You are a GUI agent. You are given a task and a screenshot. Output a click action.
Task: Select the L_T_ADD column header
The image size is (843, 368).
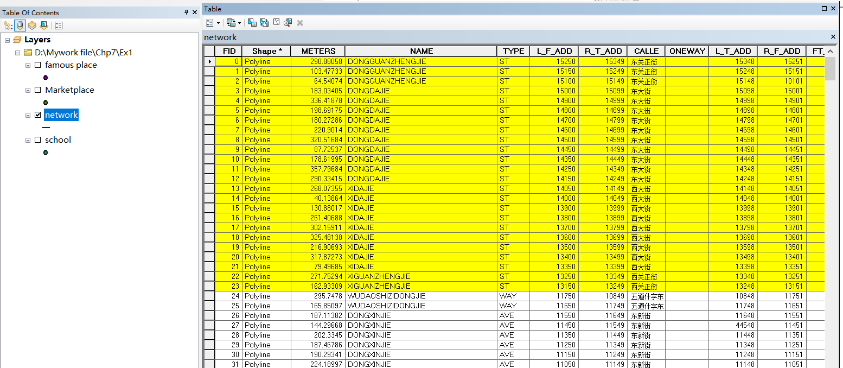733,51
